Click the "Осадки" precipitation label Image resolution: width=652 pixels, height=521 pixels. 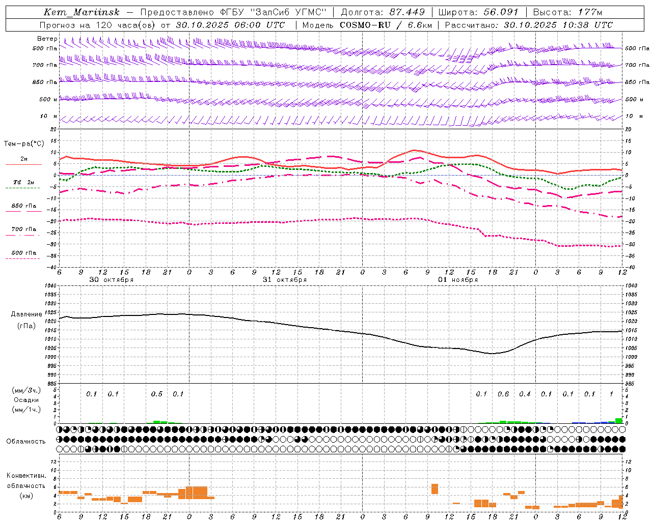(x=26, y=400)
